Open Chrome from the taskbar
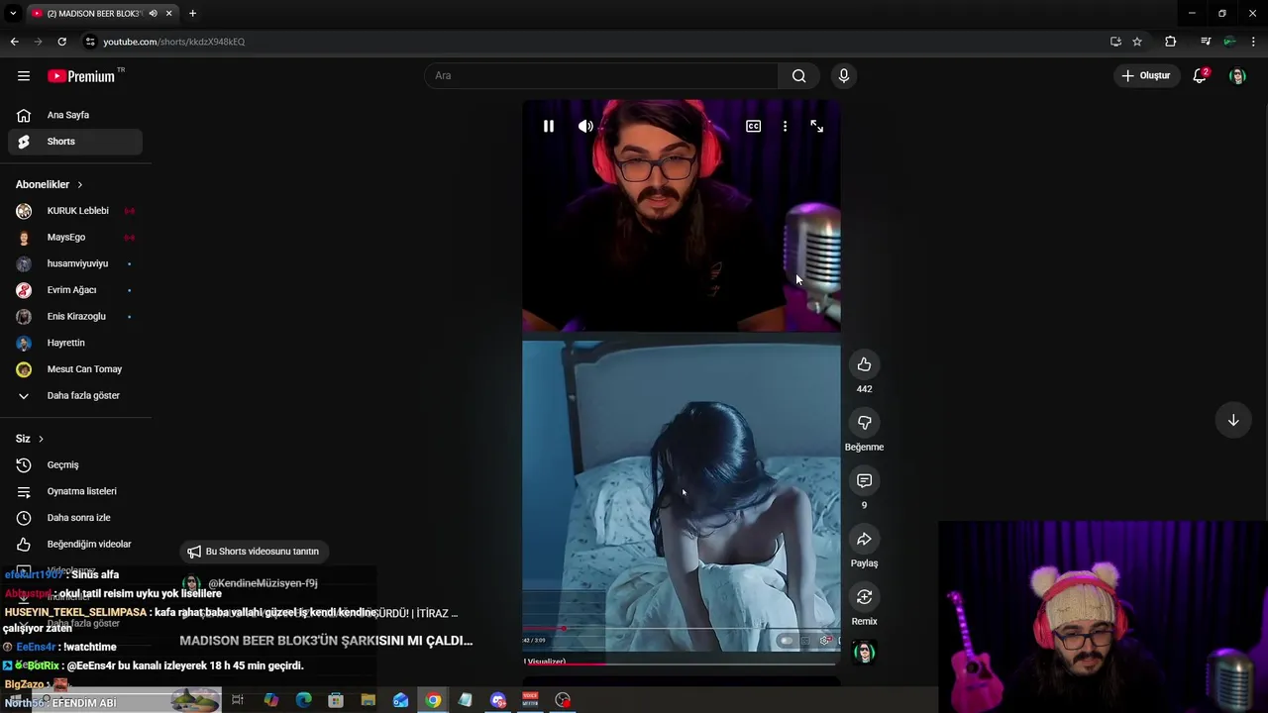Viewport: 1268px width, 713px height. (x=433, y=700)
